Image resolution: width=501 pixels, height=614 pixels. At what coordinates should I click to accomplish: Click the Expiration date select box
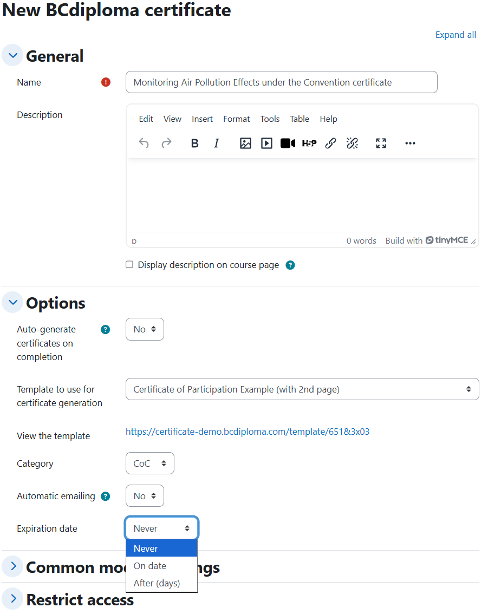[x=162, y=528]
